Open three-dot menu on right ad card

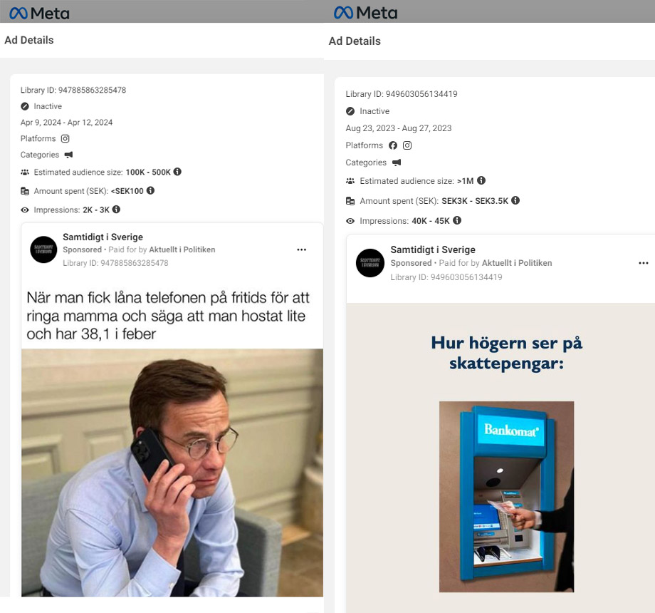(x=644, y=263)
